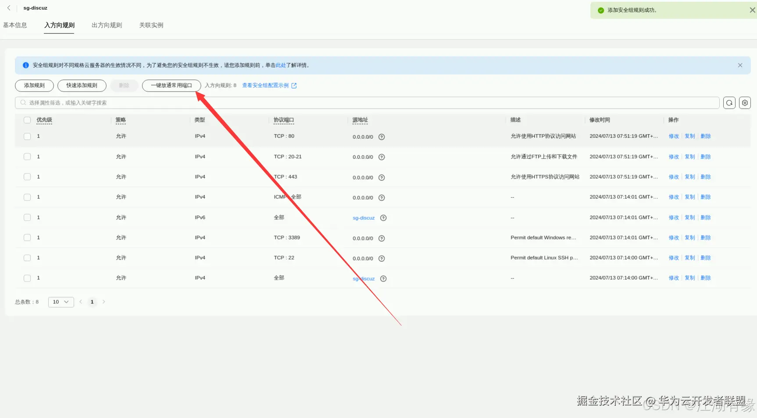Screen dimensions: 757x418
Task: Switch to the 出方向规则 tab
Action: pyautogui.click(x=107, y=25)
